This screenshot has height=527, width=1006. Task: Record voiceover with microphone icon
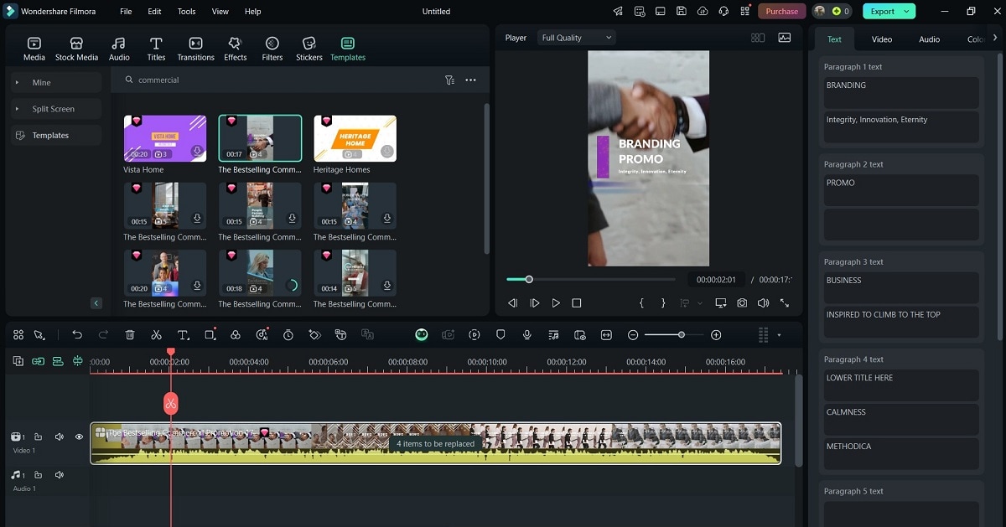tap(526, 334)
